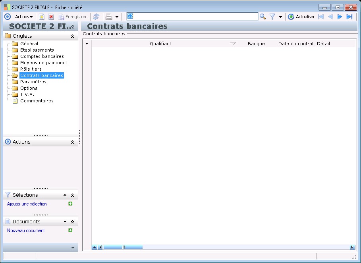Open the printer dropdown arrow
Screen dimensions: 361x263
[117, 17]
